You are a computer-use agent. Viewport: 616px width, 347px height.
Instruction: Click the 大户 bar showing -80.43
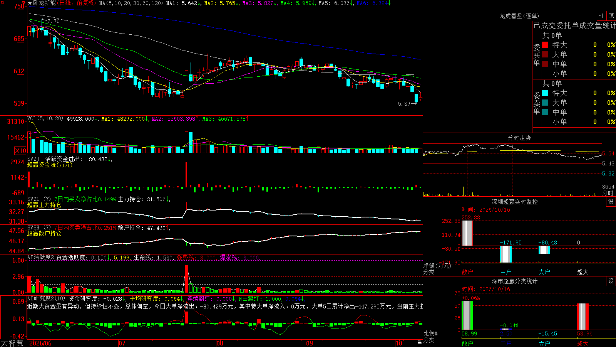(544, 249)
